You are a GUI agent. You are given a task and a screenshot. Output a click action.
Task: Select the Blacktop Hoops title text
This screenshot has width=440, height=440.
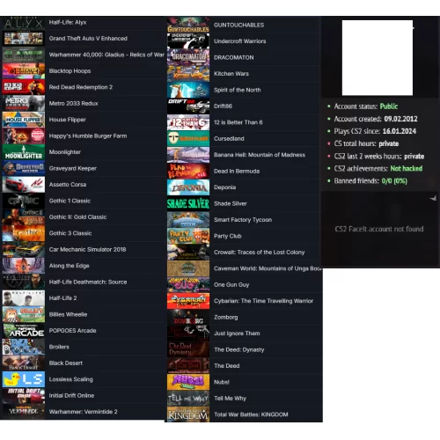[x=70, y=71]
